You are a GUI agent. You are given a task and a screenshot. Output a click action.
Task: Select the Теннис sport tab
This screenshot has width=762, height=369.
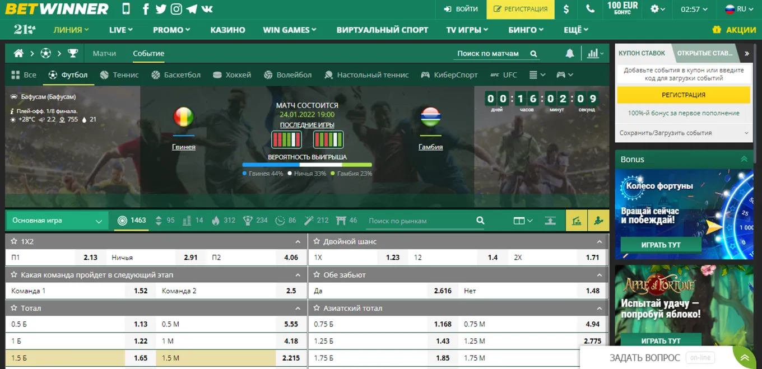pos(119,74)
